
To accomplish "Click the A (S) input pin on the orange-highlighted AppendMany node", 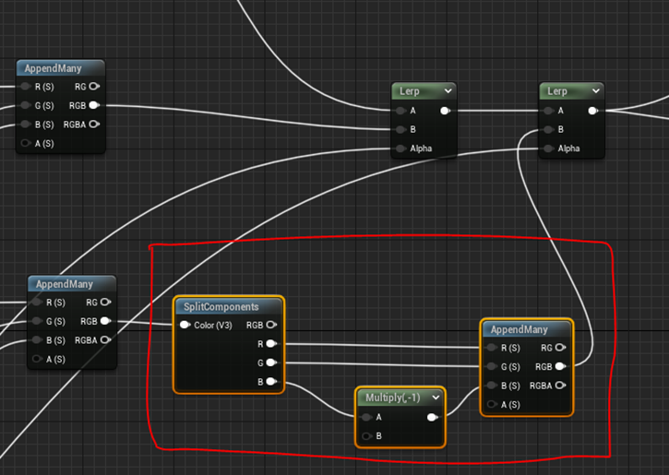I will [x=492, y=404].
